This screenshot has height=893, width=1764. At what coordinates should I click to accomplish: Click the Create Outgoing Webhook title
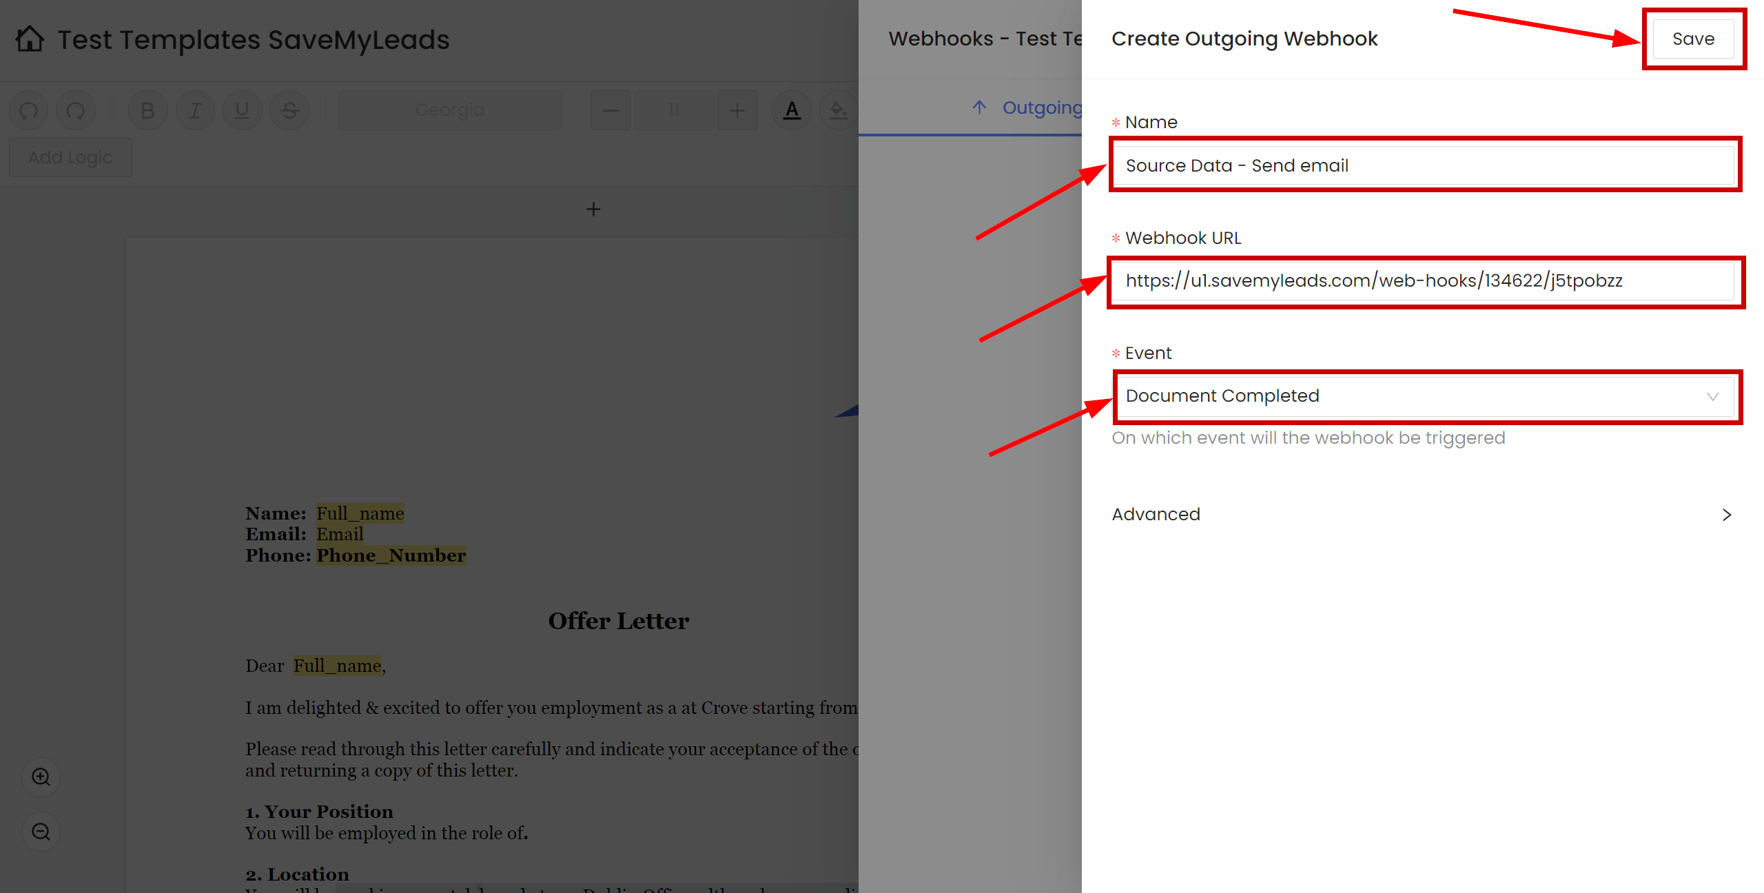pyautogui.click(x=1244, y=39)
